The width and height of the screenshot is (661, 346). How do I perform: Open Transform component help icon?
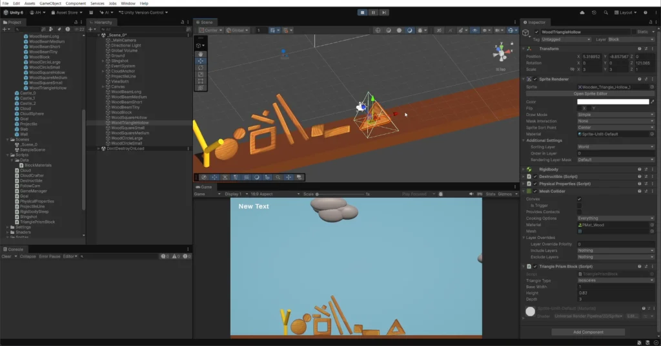click(640, 49)
